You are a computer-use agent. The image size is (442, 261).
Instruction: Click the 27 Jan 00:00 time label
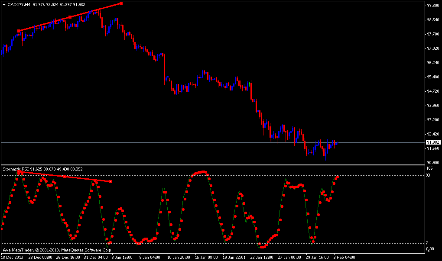289,258
